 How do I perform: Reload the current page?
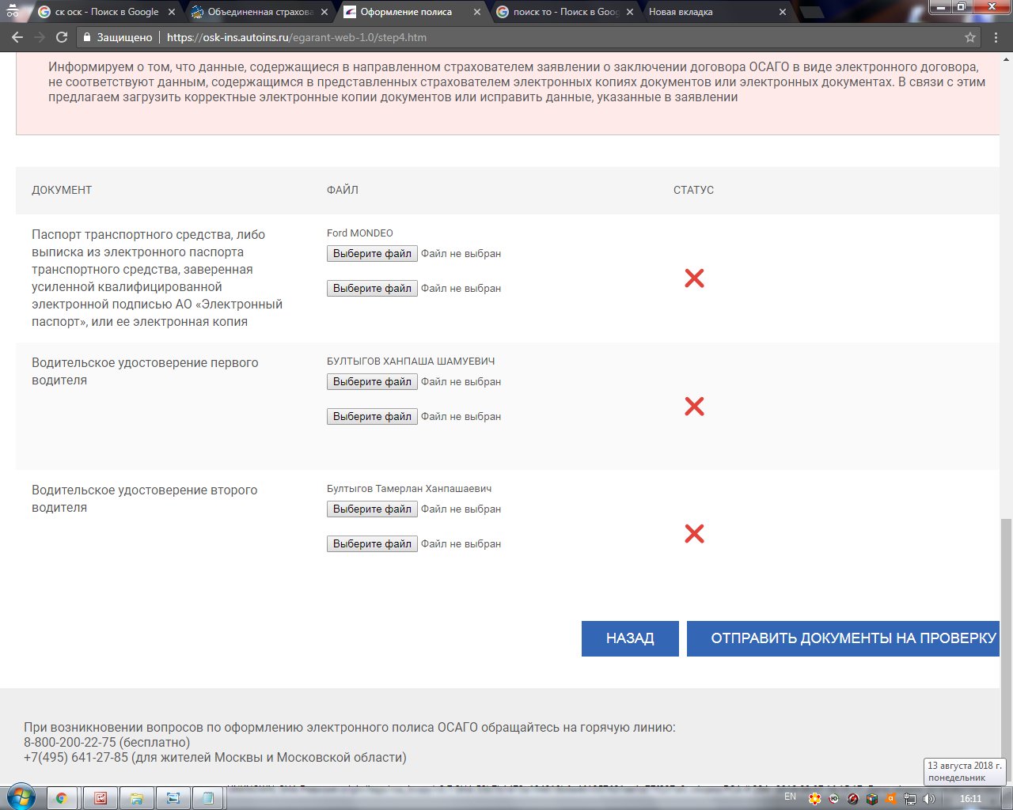(62, 37)
